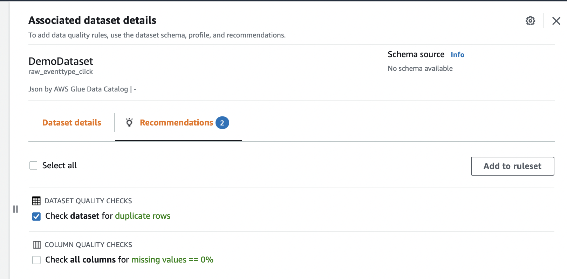Uncheck the duplicate rows check checkbox

coord(36,216)
